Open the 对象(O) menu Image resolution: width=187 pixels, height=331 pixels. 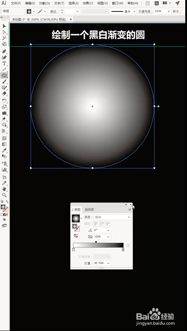44,3
